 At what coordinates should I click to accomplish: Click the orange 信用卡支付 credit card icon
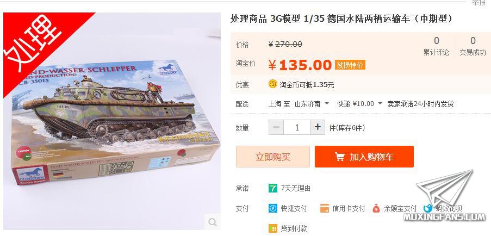(325, 208)
